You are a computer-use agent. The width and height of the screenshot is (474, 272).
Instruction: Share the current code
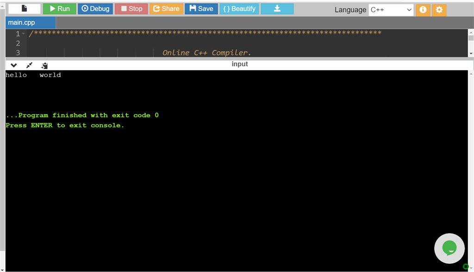(166, 8)
